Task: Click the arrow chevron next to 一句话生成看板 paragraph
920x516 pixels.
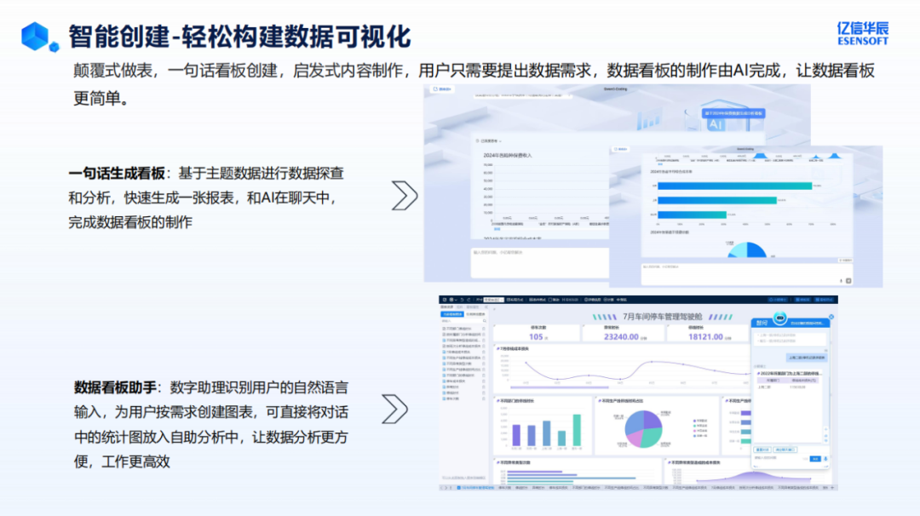Action: click(405, 196)
